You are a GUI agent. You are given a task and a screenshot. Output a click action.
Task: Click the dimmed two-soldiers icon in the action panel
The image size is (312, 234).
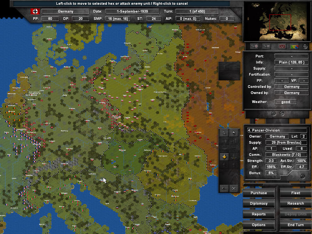coord(224,141)
